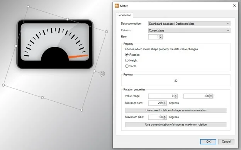Click the black hub of the gauge

[x=55, y=54]
